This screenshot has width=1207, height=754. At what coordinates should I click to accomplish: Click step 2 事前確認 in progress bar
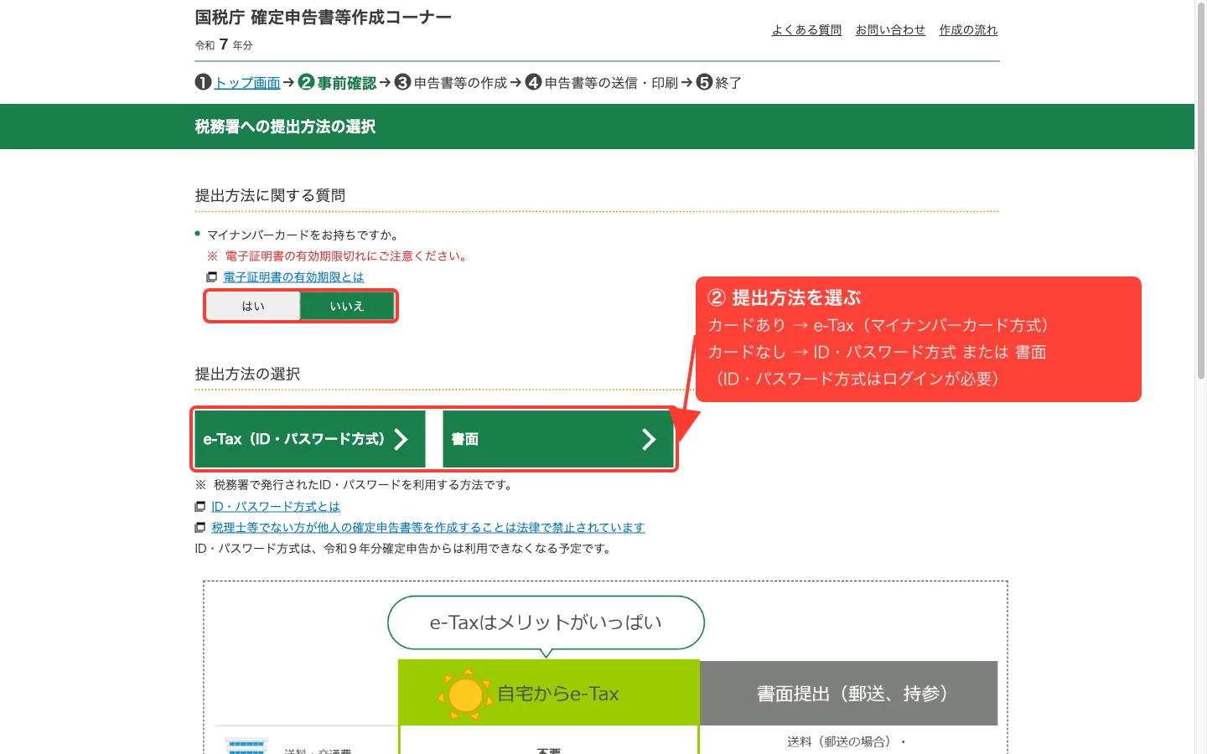tap(338, 83)
